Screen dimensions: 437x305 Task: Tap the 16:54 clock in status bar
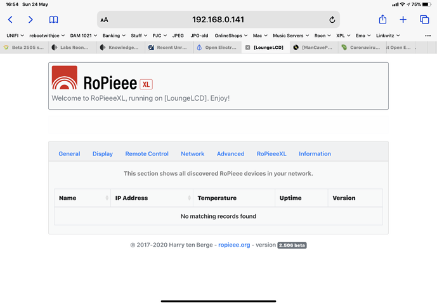[x=12, y=4]
